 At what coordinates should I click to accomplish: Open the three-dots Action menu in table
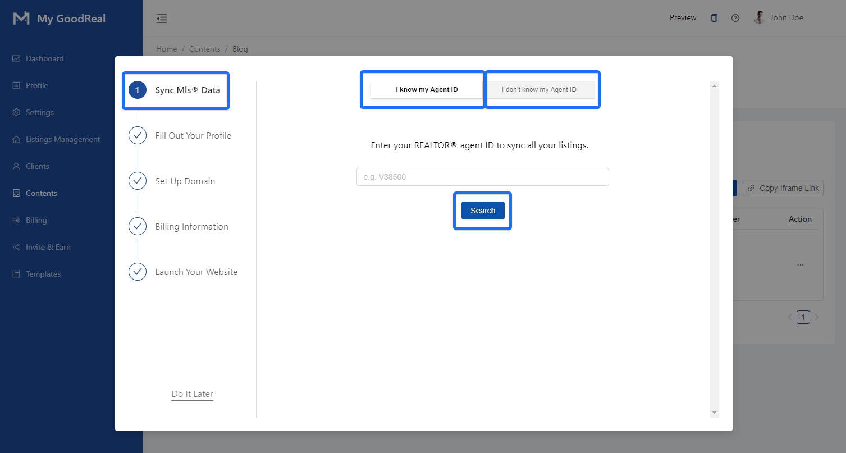pos(800,265)
